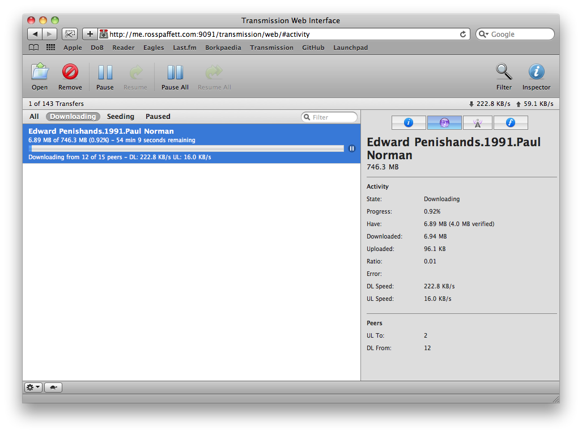This screenshot has width=582, height=434.
Task: Select Downloading filter
Action: point(73,117)
